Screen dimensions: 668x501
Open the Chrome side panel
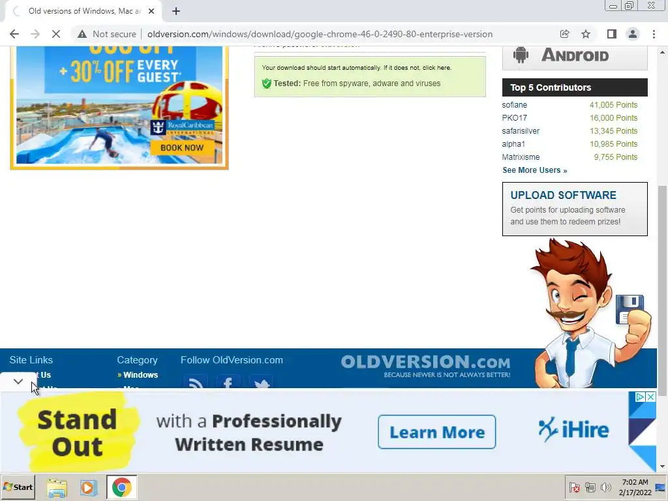[x=612, y=34]
